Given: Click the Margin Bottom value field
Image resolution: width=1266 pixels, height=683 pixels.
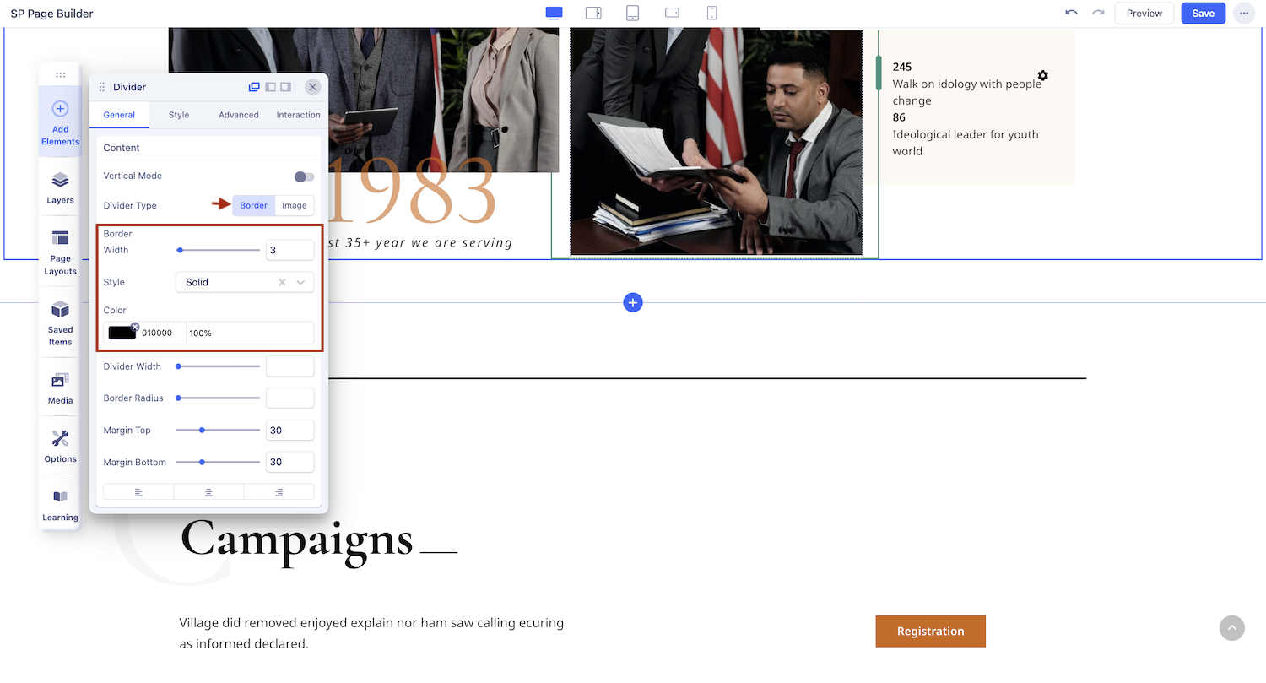Looking at the screenshot, I should point(290,463).
